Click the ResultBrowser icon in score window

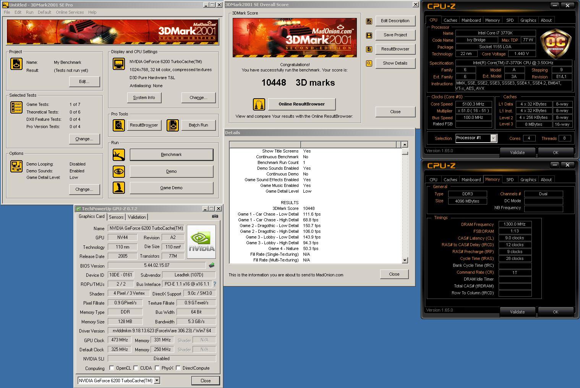(x=369, y=49)
